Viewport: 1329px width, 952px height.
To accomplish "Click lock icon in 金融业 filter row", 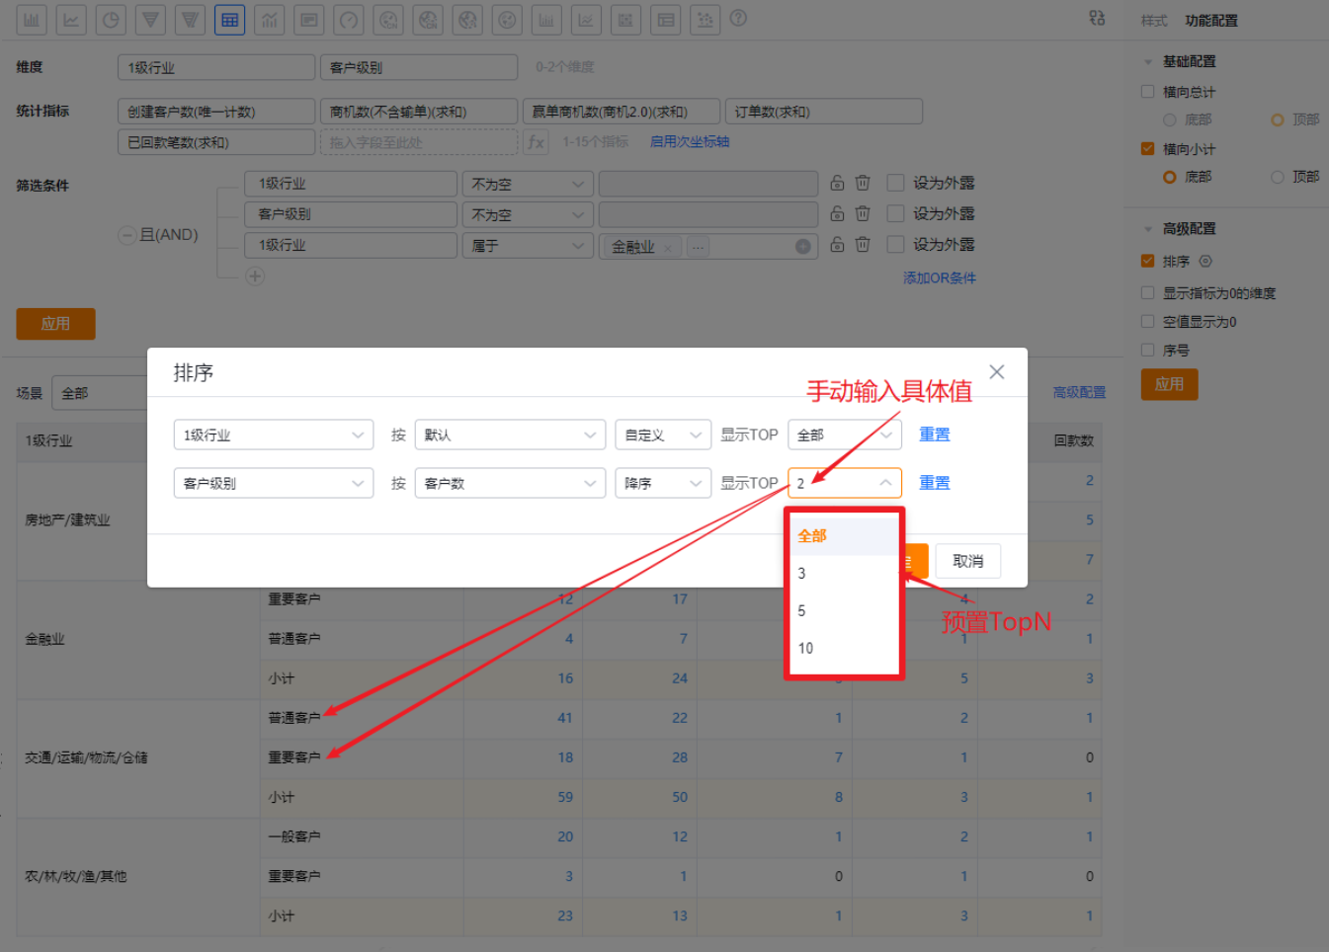I will point(837,244).
